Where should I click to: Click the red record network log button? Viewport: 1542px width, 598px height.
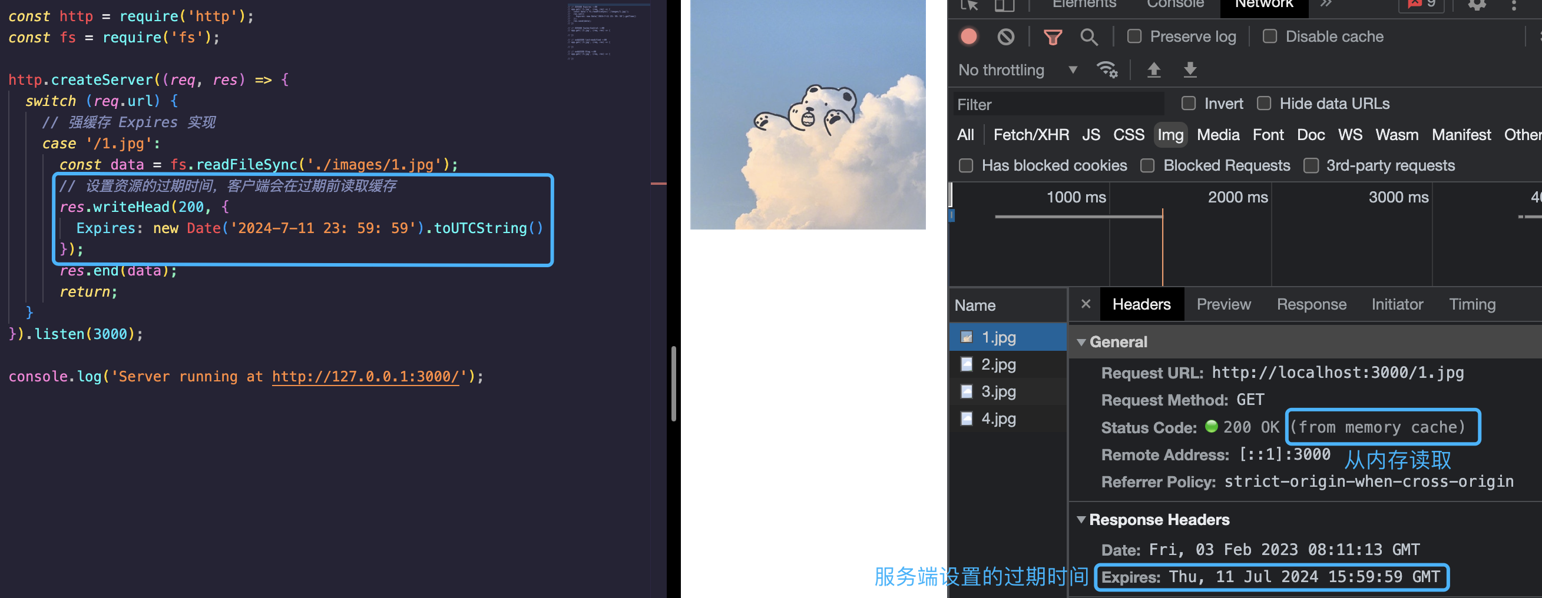coord(968,37)
